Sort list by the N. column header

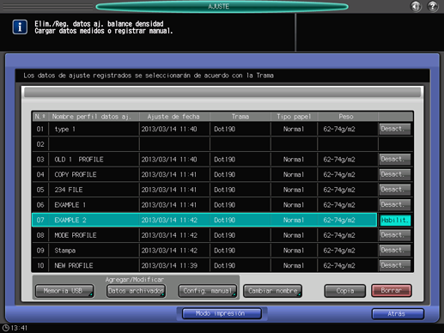[40, 117]
